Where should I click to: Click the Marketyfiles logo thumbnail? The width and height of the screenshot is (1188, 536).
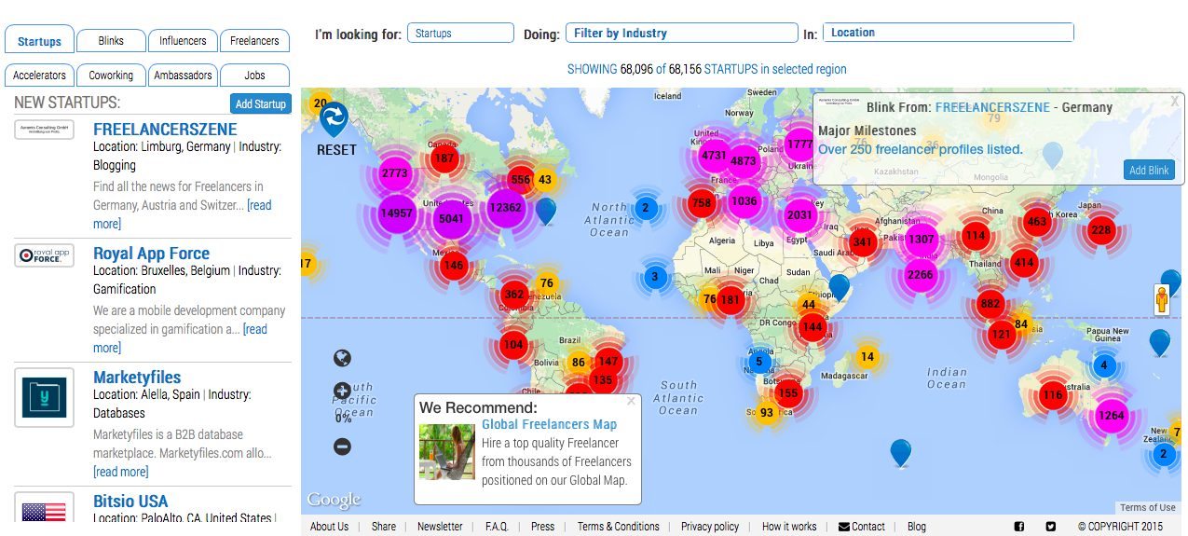[44, 398]
